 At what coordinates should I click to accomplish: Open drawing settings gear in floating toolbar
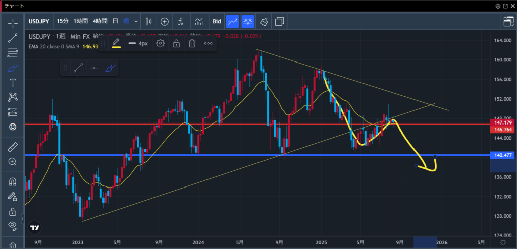pos(160,43)
